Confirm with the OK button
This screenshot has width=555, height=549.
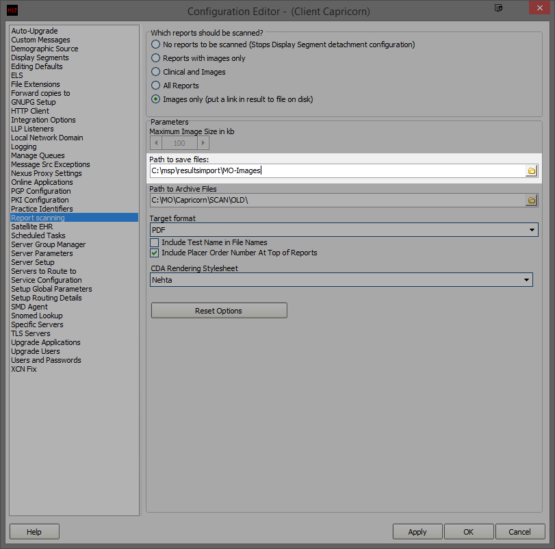(469, 532)
